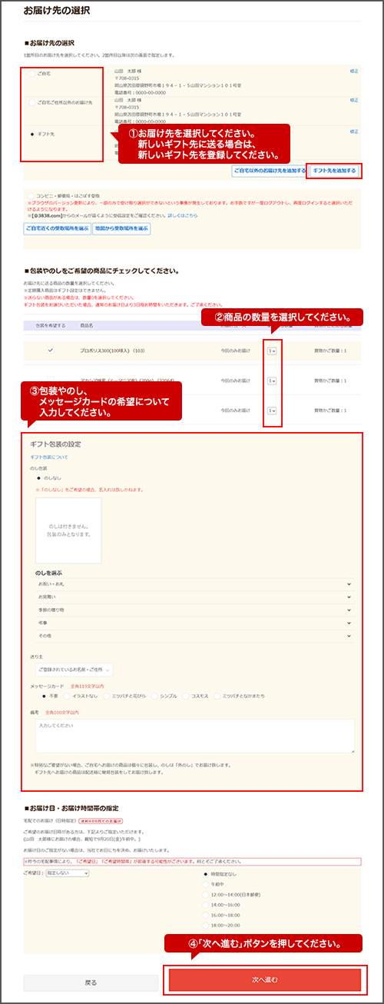Click the ギフト先を追加する button
384x1004 pixels.
click(334, 171)
